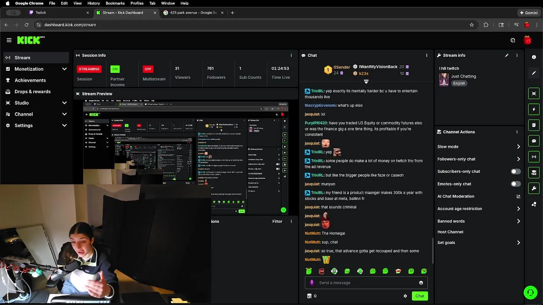This screenshot has width=543, height=305.
Task: Toggle the chat bubble panel icon in sidebar
Action: [x=534, y=141]
